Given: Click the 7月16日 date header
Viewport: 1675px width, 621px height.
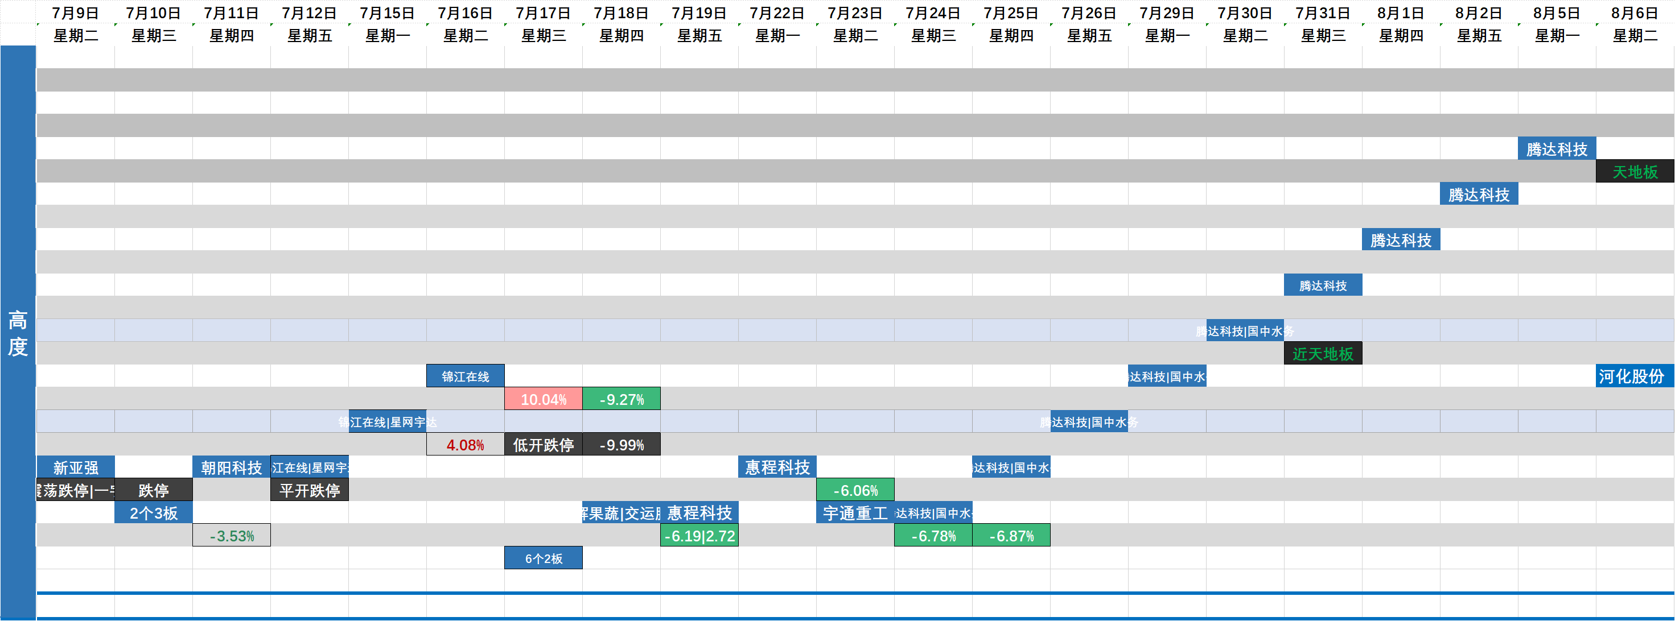Looking at the screenshot, I should (x=466, y=13).
